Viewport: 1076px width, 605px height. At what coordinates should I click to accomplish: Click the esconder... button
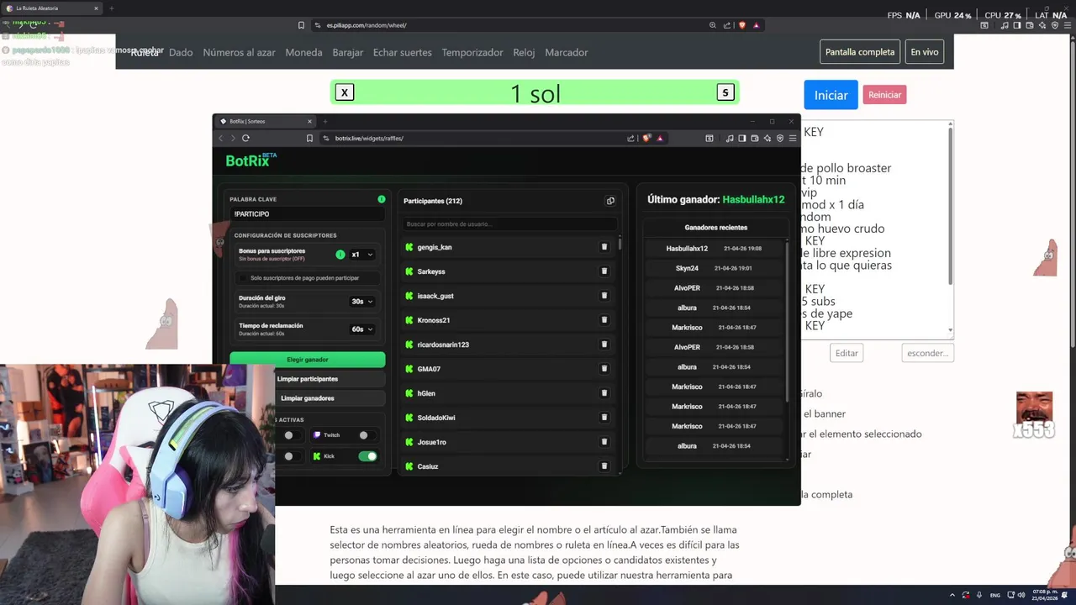(927, 353)
